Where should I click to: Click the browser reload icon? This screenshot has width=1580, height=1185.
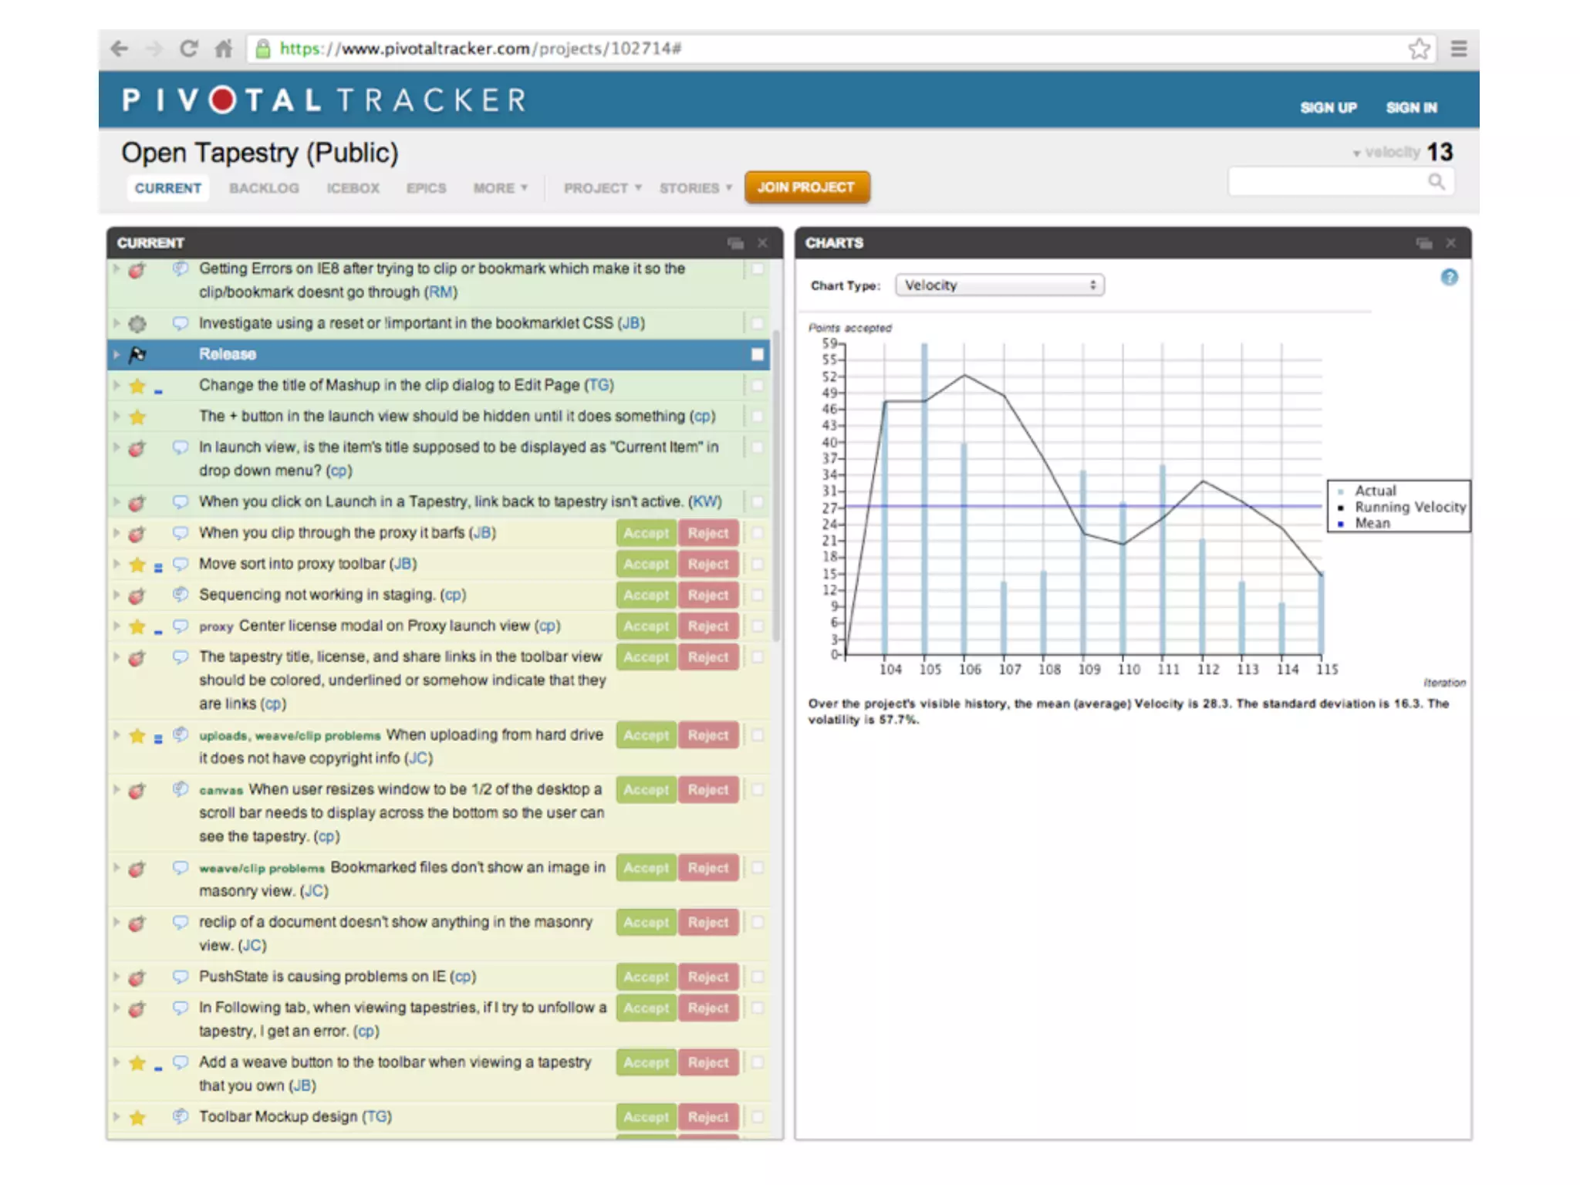[x=188, y=49]
